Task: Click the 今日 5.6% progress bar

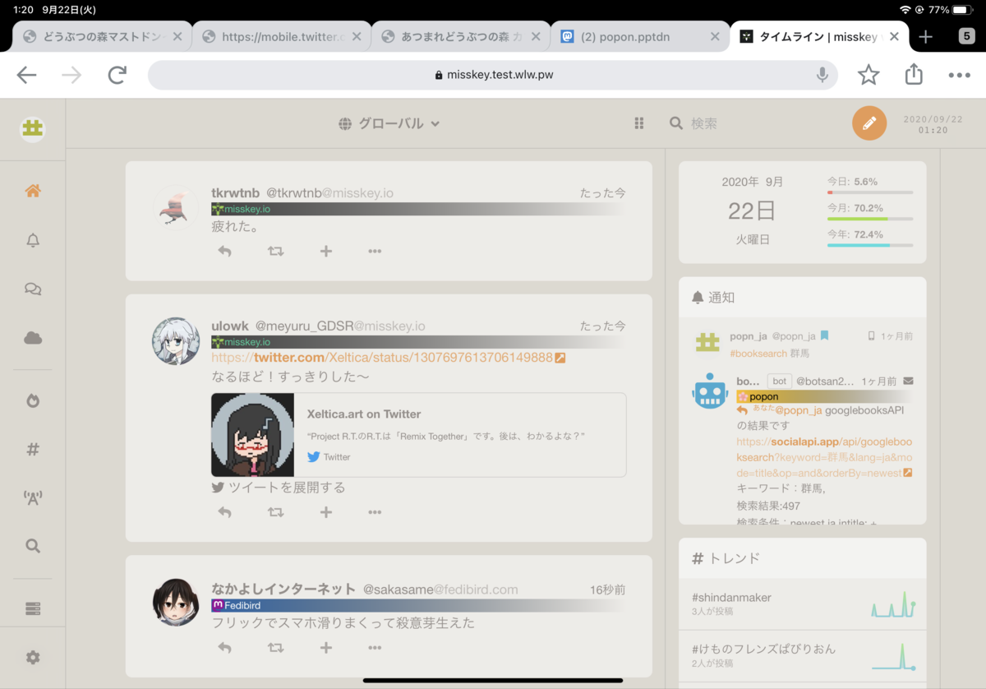Action: point(870,192)
